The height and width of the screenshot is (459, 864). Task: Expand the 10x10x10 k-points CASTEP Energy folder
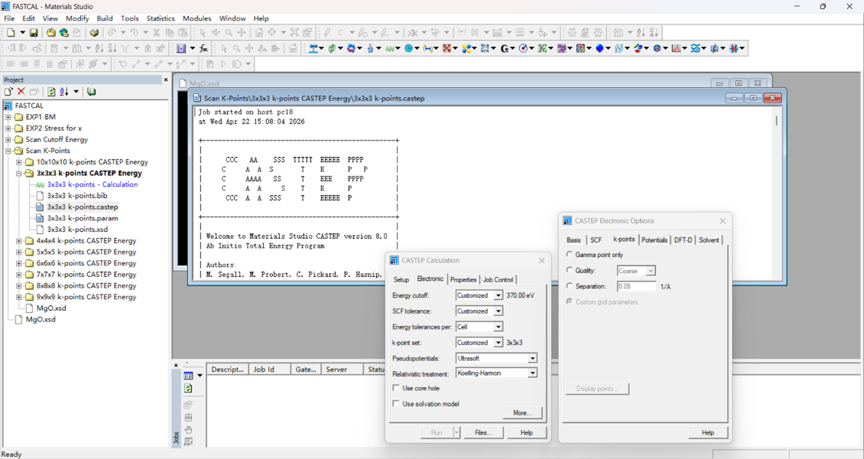[19, 162]
